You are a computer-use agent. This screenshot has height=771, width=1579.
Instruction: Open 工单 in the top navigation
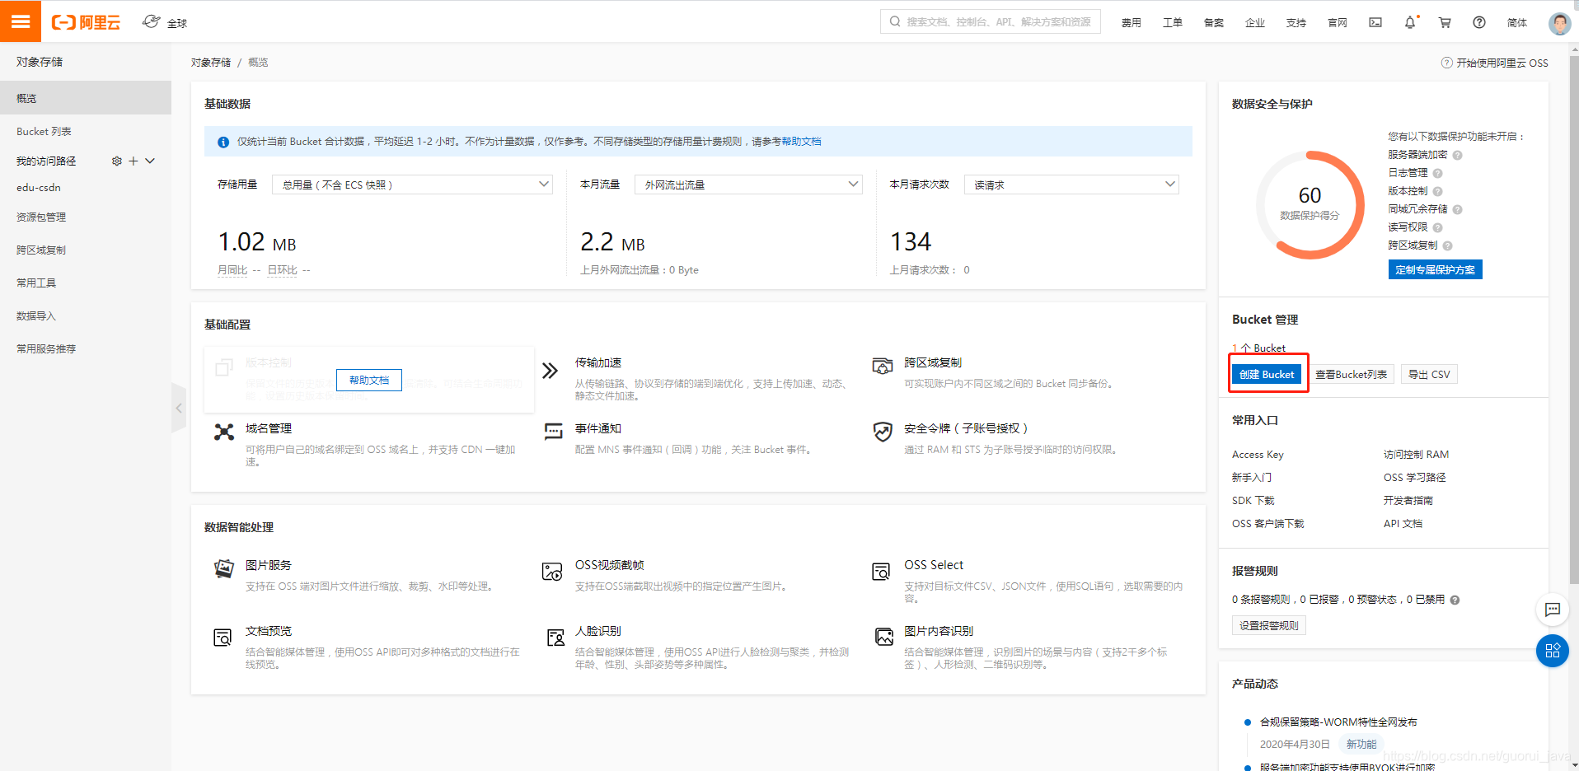coord(1172,23)
